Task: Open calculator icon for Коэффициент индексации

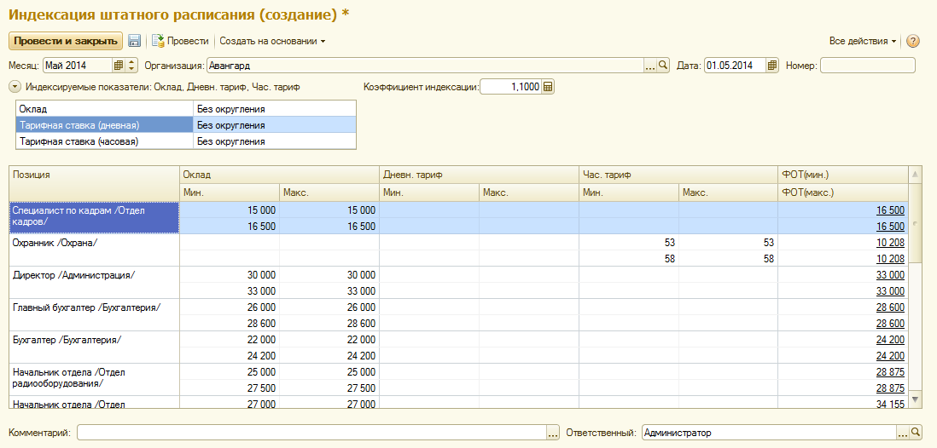Action: coord(547,87)
